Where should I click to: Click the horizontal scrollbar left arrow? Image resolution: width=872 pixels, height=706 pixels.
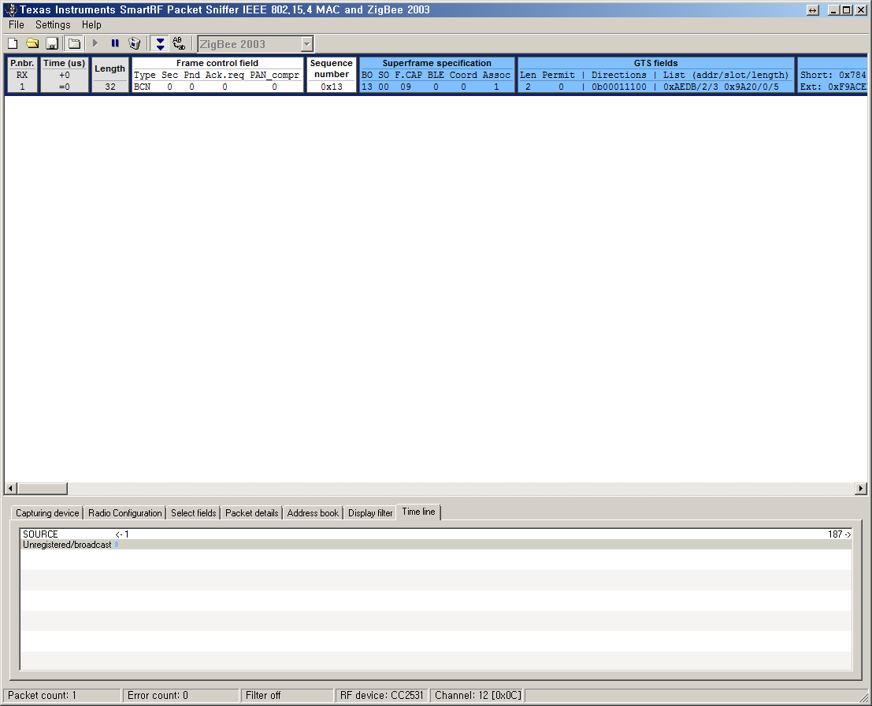tap(10, 488)
